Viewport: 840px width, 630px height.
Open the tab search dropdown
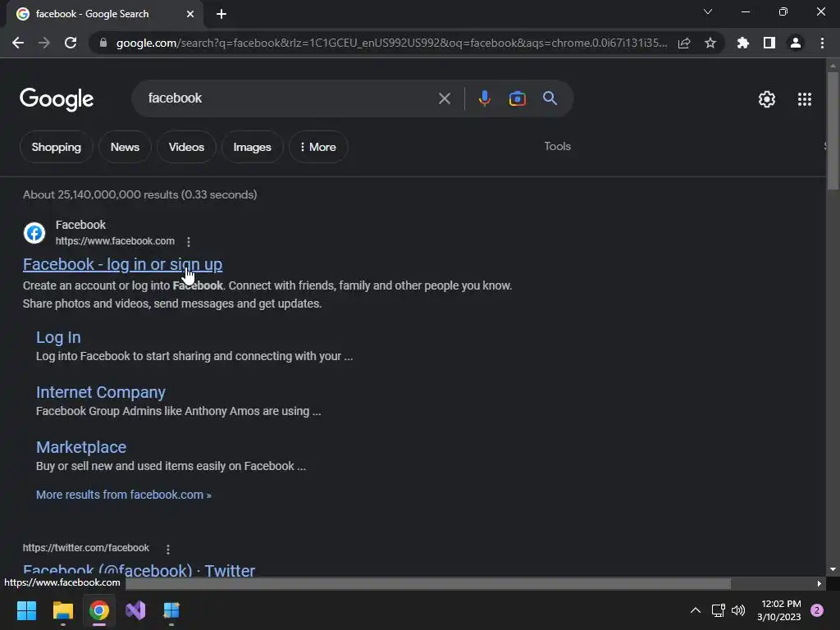click(x=708, y=11)
